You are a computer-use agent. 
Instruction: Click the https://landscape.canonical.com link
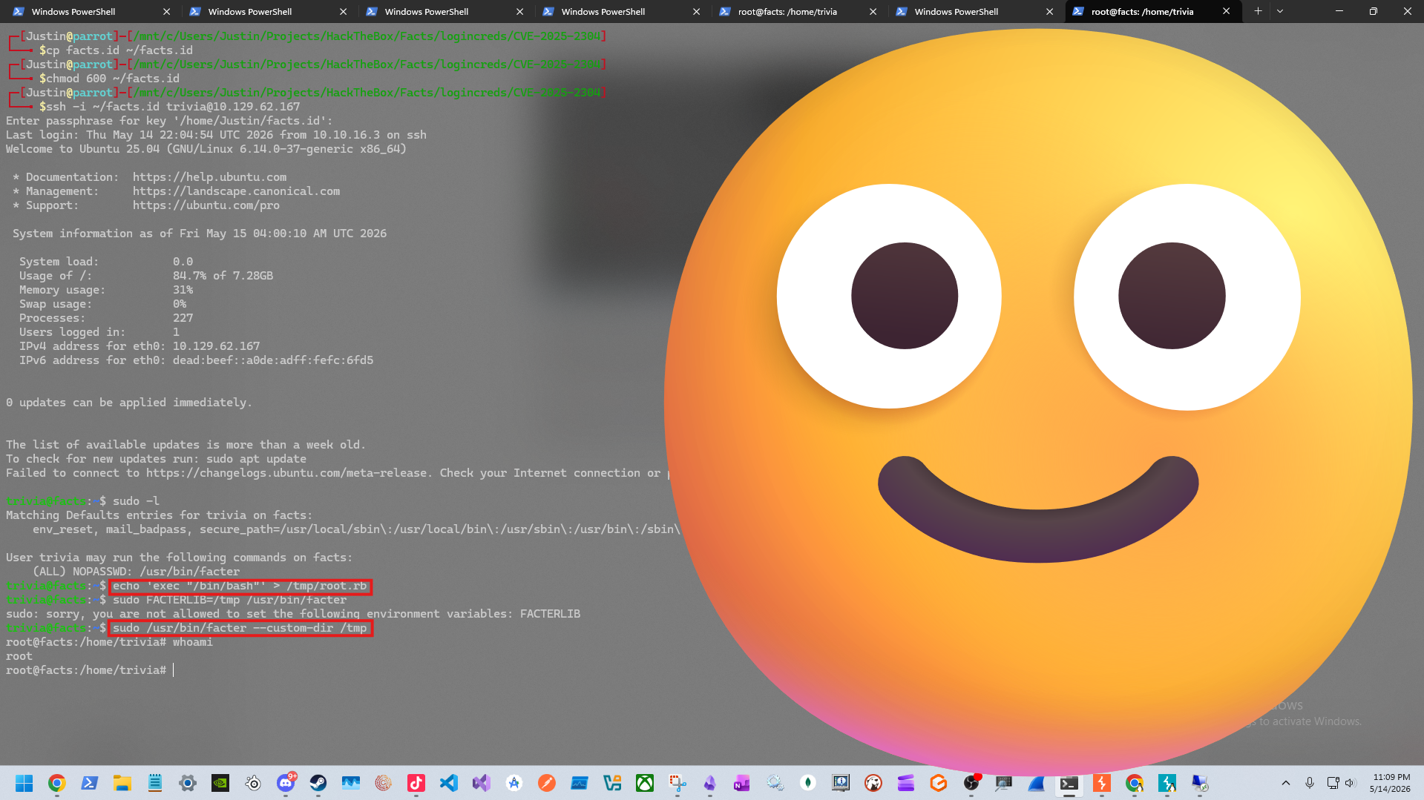point(236,191)
